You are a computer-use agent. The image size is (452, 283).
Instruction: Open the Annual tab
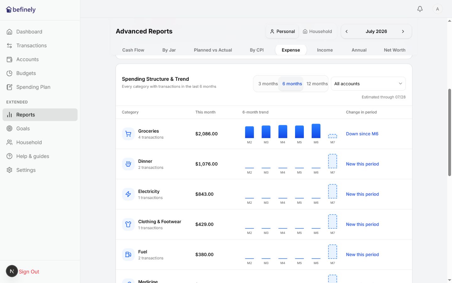click(x=359, y=50)
